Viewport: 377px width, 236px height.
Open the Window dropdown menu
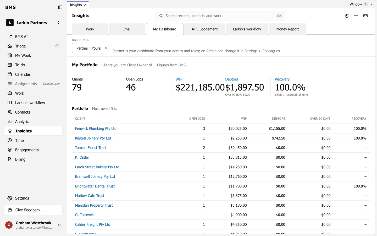pos(361,4)
